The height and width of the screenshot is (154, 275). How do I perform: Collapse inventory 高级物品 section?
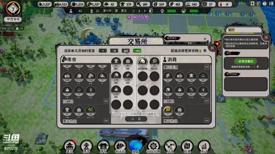click(106, 121)
